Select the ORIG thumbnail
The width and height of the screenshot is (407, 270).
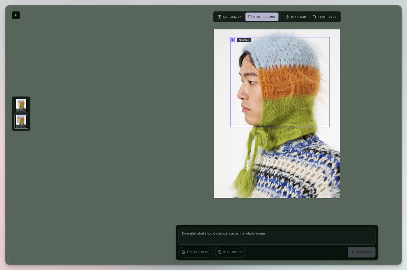click(x=21, y=106)
